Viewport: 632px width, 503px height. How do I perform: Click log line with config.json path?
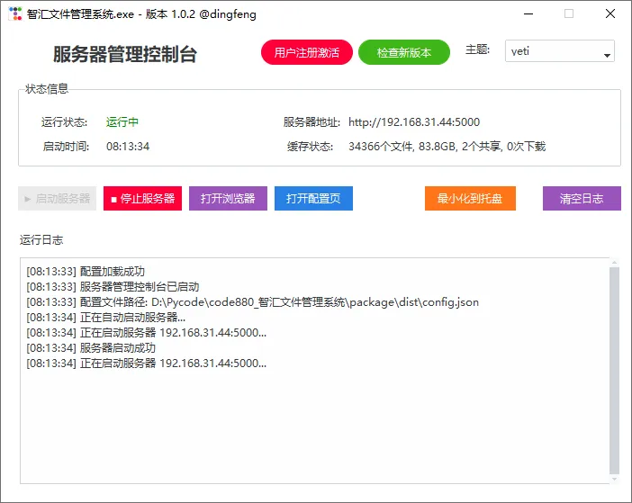coord(253,302)
